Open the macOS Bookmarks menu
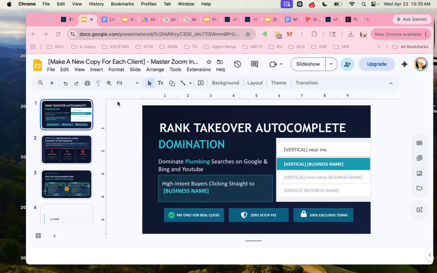Viewport: 437px width, 273px height. (122, 4)
